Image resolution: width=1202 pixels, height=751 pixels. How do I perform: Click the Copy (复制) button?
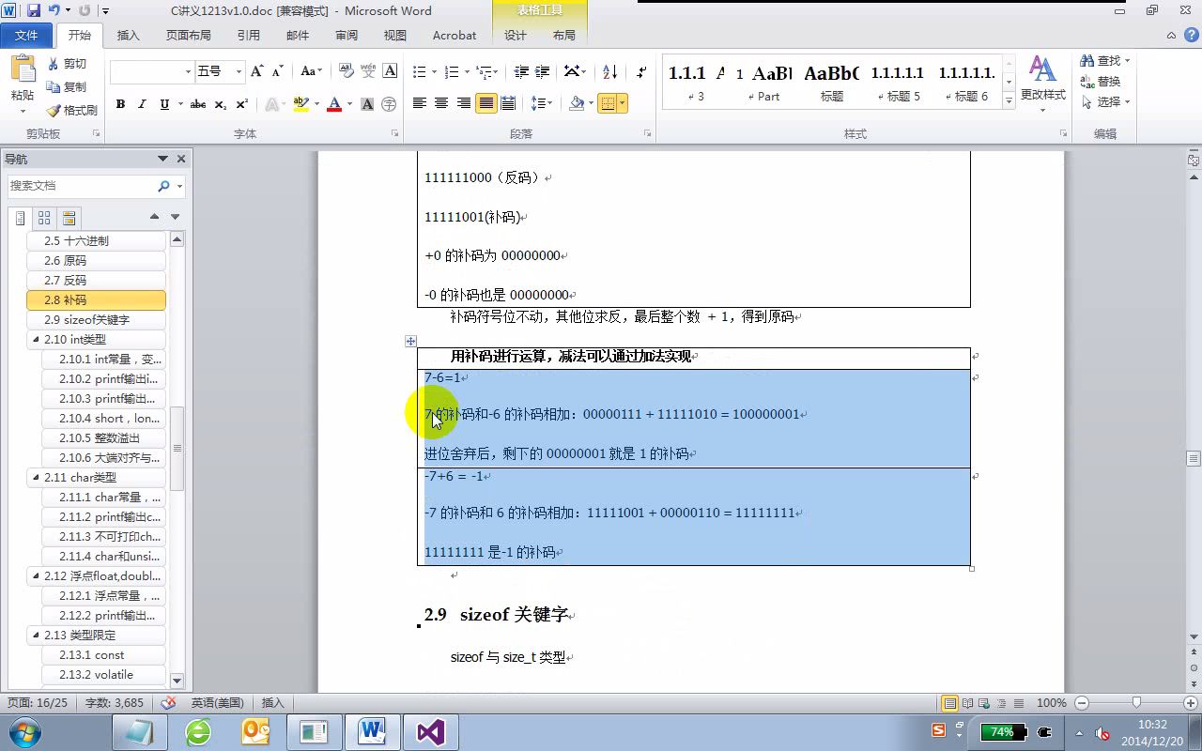click(66, 86)
